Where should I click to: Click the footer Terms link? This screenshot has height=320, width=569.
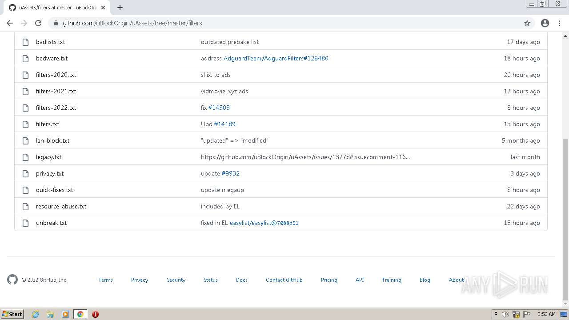click(x=105, y=280)
